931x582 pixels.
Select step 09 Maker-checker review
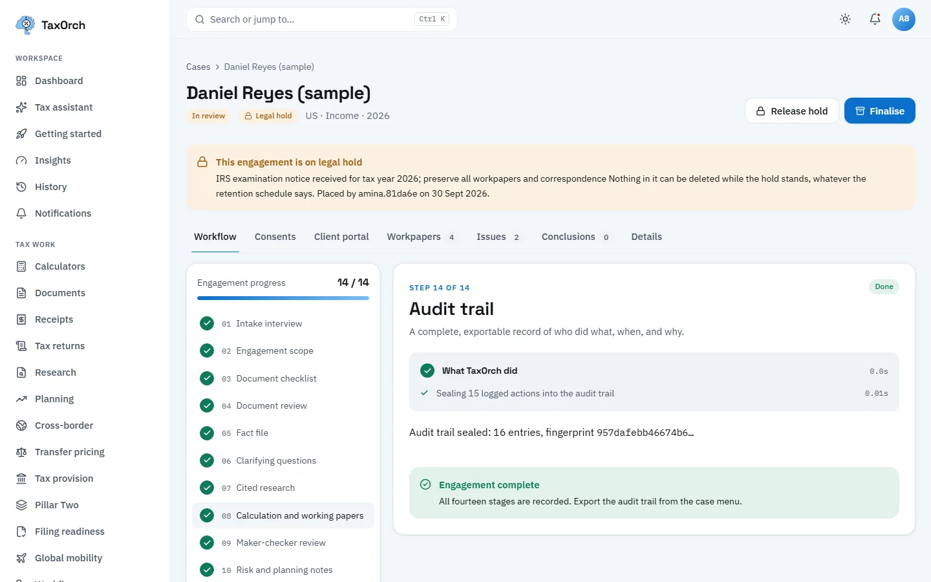(x=283, y=543)
